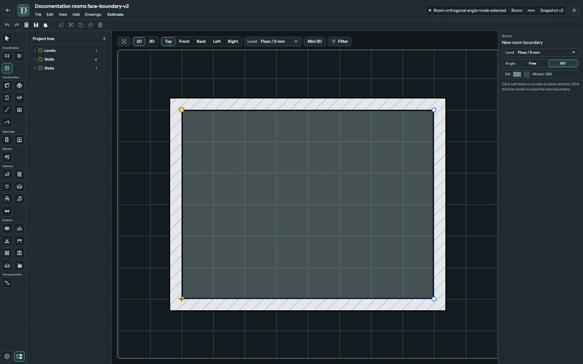Select the levels lines coordination tool
The width and height of the screenshot is (583, 364).
point(19,56)
